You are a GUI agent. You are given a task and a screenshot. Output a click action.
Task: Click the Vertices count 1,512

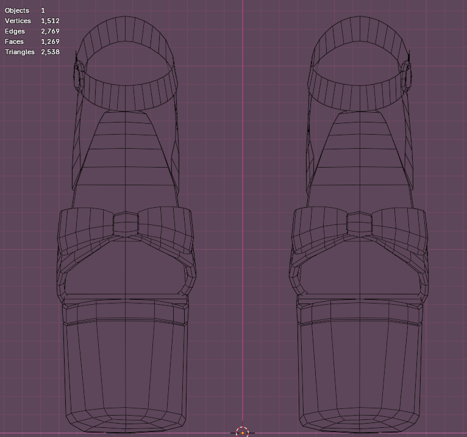pos(51,21)
